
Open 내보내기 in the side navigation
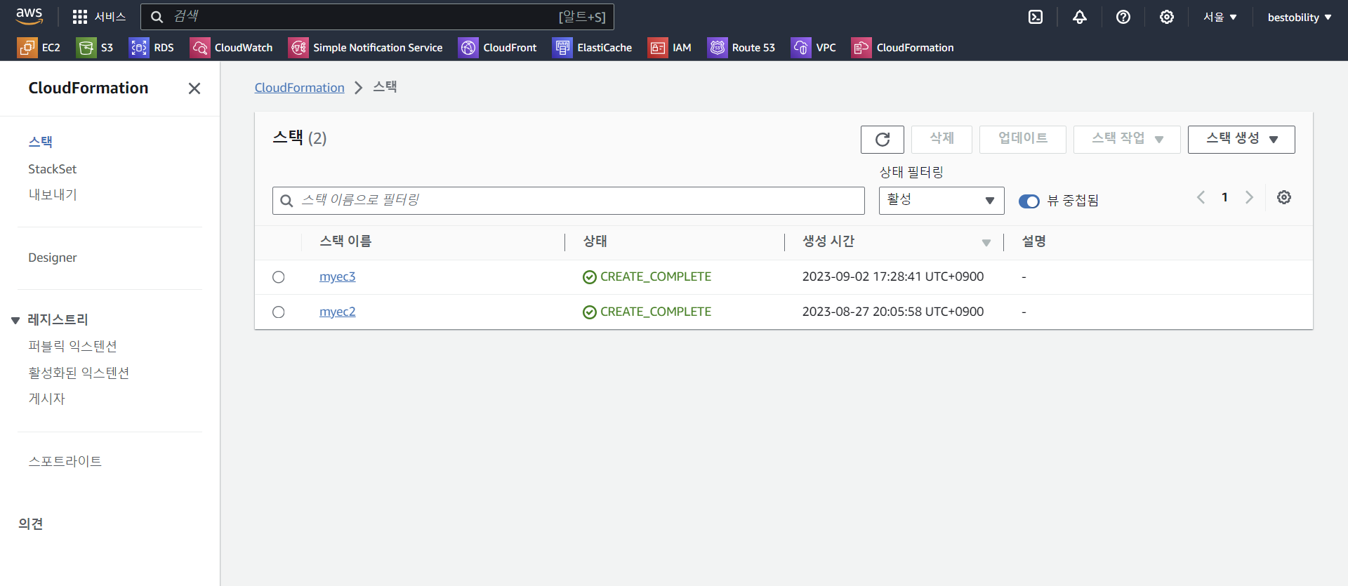coord(53,195)
